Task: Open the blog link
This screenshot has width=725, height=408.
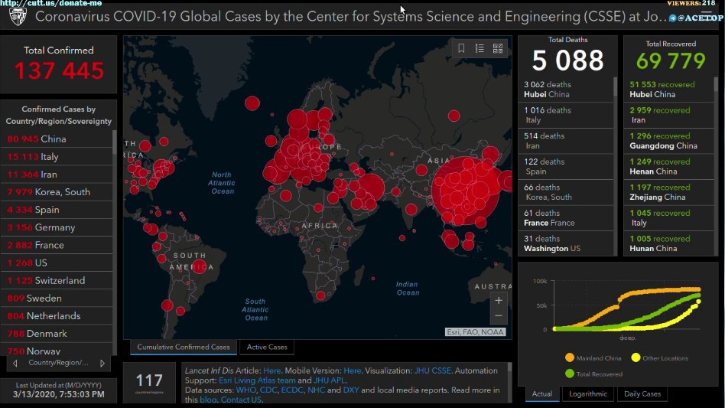Action: click(x=207, y=400)
